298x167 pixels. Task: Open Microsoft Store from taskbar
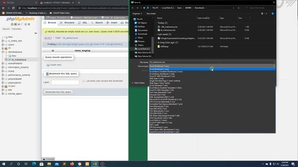coord(41,164)
